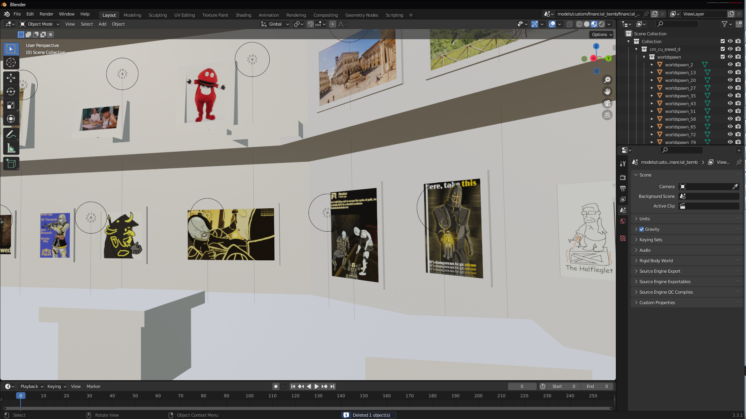The width and height of the screenshot is (746, 419).
Task: Open the File menu
Action: tap(17, 14)
